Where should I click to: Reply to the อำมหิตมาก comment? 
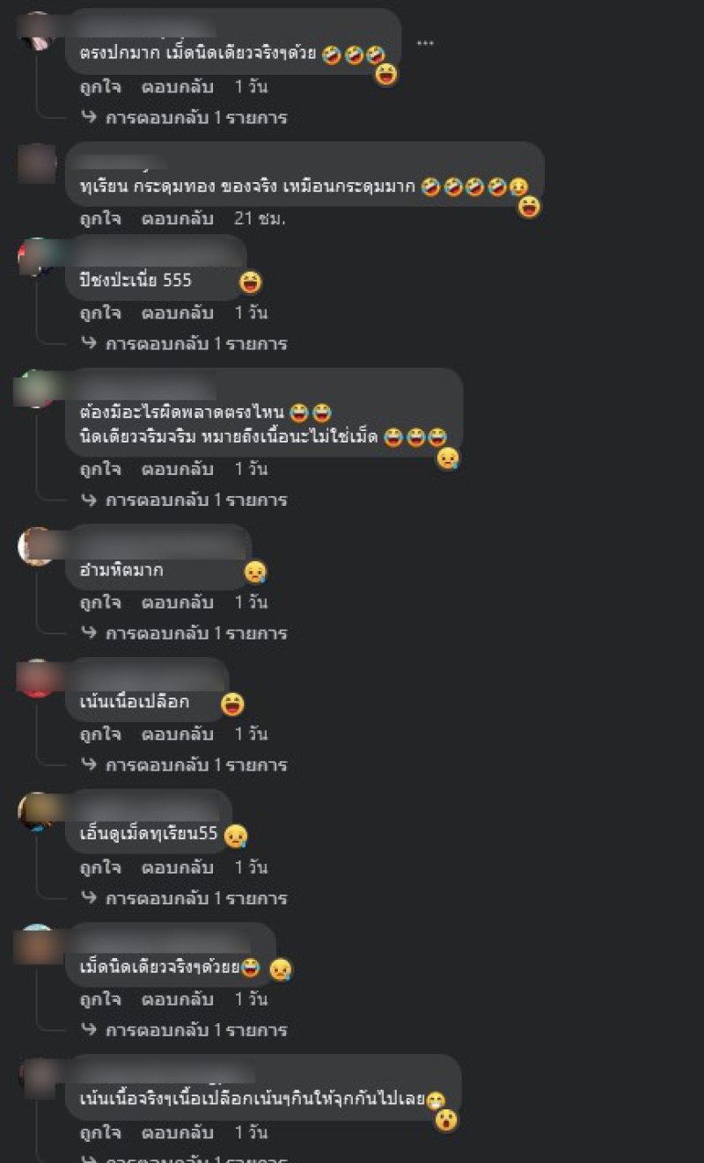coord(178,603)
